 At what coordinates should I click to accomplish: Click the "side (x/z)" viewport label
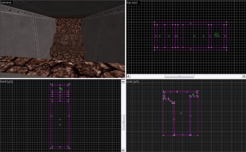tap(133, 82)
